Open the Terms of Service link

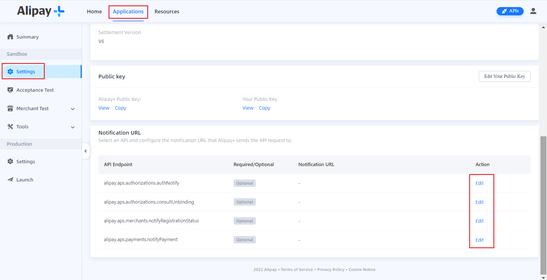[297, 269]
